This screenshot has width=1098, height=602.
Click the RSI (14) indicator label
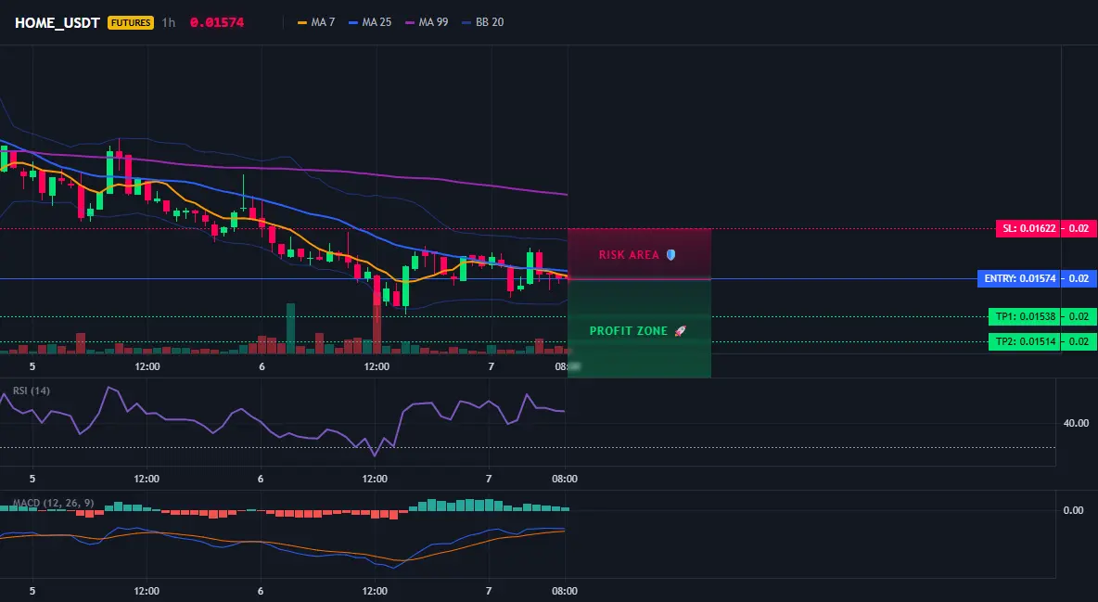(x=32, y=391)
